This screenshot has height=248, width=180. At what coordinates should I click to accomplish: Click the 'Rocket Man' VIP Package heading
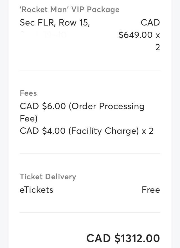pos(69,10)
